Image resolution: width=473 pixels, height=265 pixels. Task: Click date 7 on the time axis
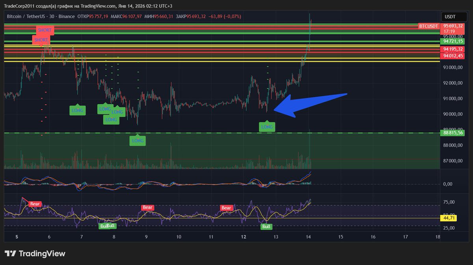[x=81, y=237]
